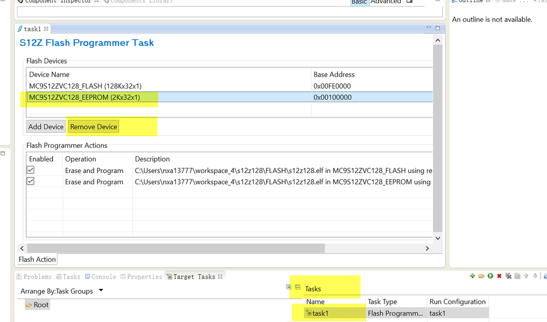Delete task using the red X icon
The image size is (547, 322).
click(499, 276)
